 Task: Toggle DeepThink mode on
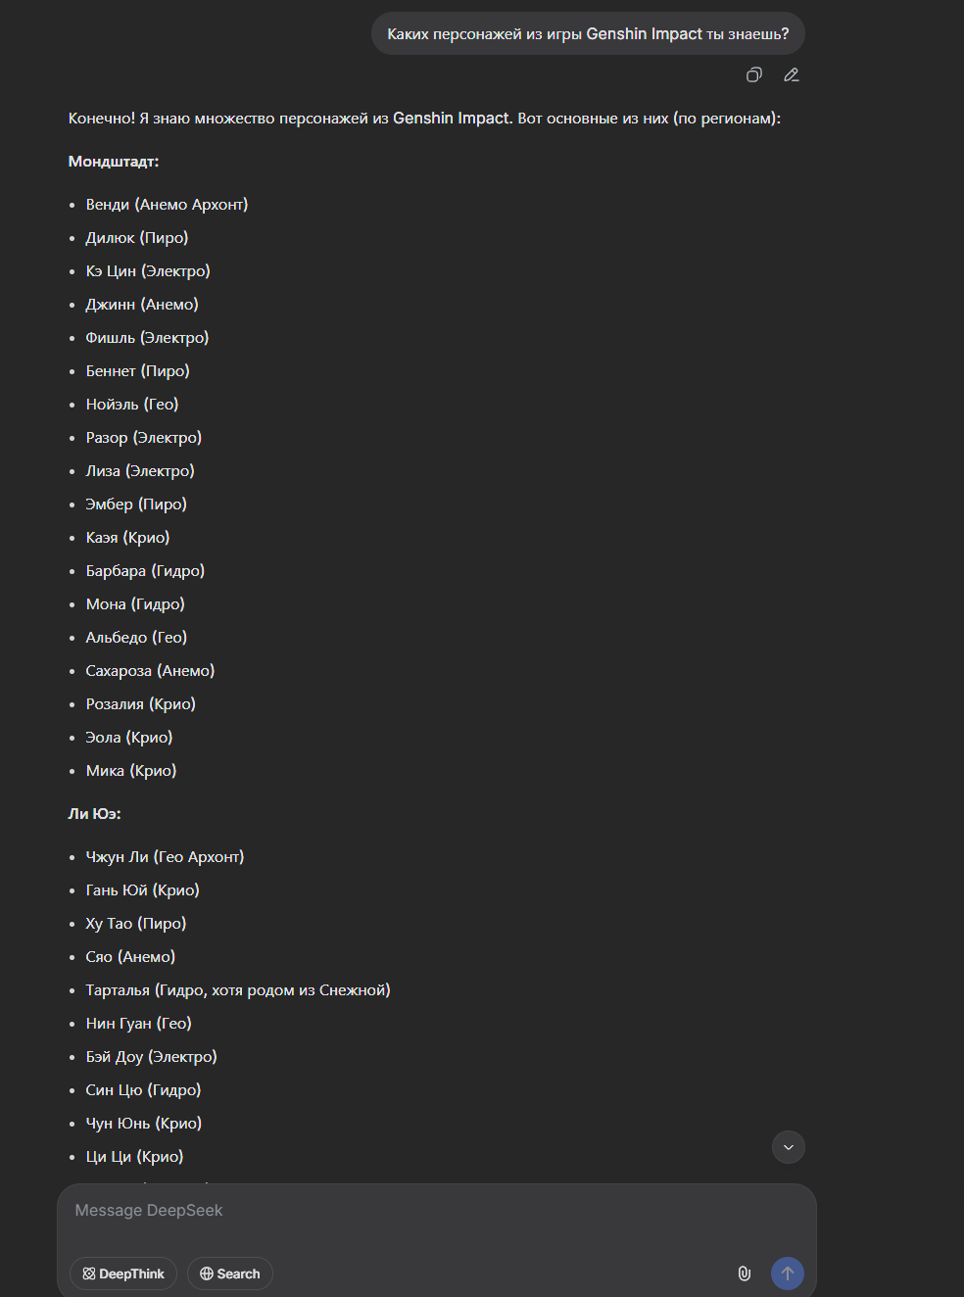(x=123, y=1273)
